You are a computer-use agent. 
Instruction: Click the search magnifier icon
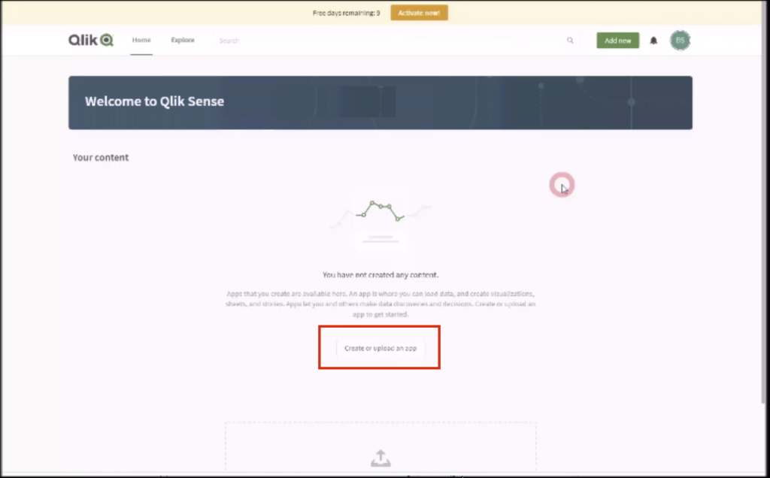(570, 41)
